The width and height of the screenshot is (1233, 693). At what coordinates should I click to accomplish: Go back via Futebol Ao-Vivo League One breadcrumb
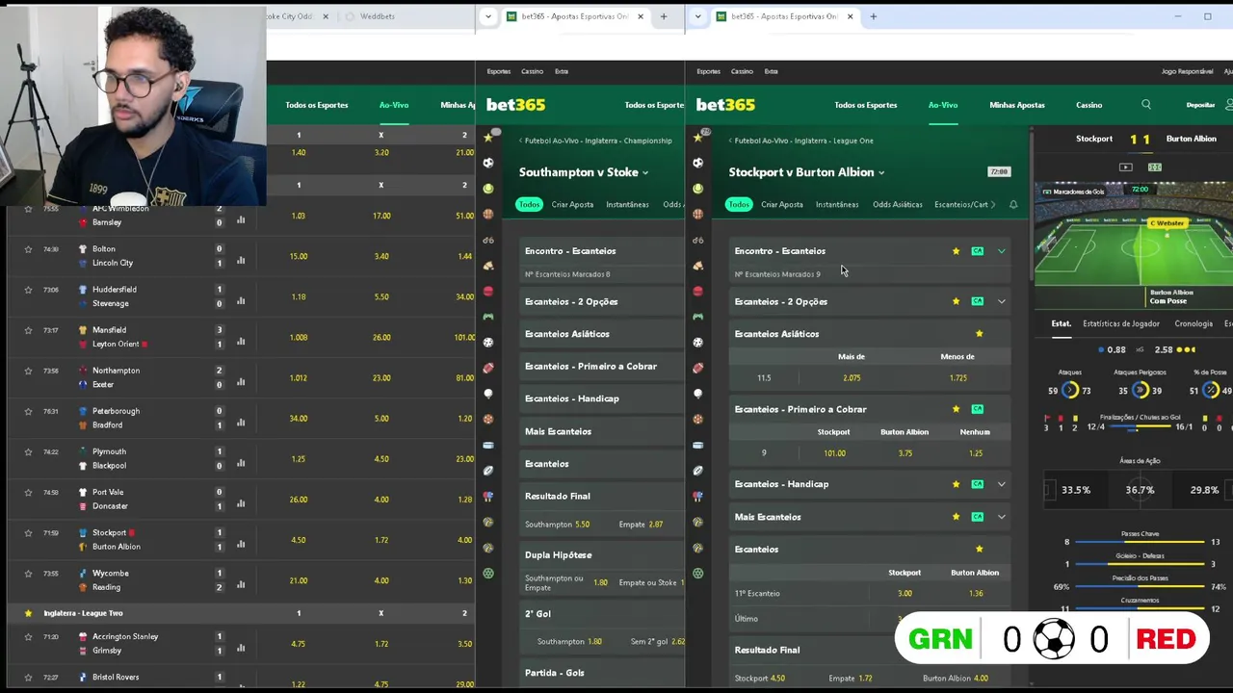pyautogui.click(x=801, y=141)
